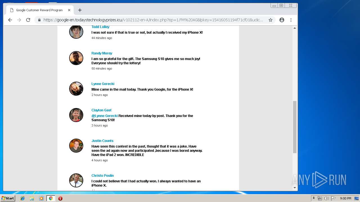This screenshot has width=360, height=202.
Task: Open Randy Morey's profile link
Action: point(102,53)
